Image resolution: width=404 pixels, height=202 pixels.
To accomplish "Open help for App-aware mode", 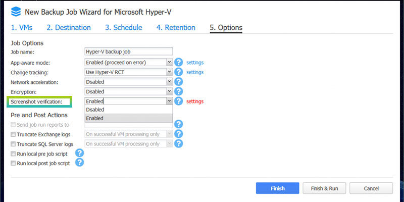I will point(178,62).
